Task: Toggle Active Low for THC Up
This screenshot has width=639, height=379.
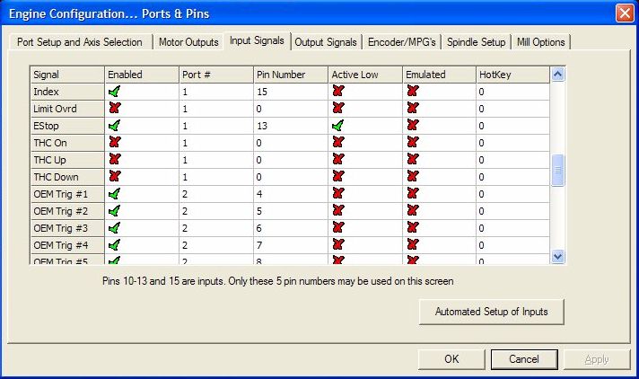Action: point(338,159)
